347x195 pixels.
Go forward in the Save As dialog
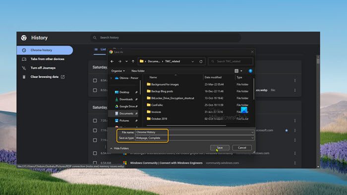coord(119,61)
